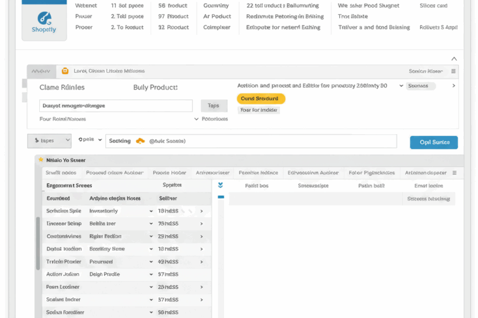The image size is (478, 318).
Task: Click the Shopify logo icon
Action: [44, 18]
